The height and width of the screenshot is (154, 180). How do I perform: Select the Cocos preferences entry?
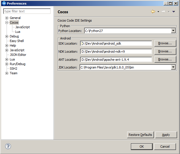pos(14,22)
